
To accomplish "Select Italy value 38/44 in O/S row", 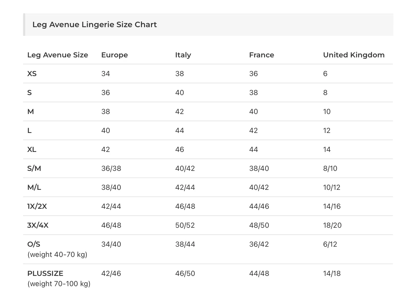I will click(x=185, y=244).
